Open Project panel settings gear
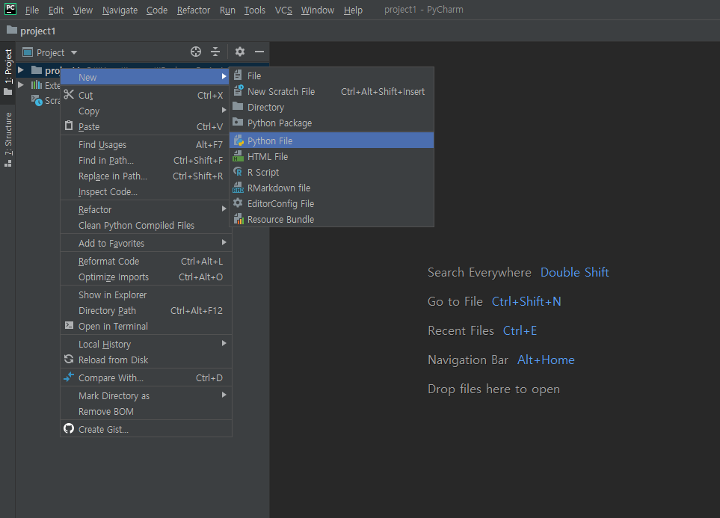The image size is (720, 518). (240, 52)
